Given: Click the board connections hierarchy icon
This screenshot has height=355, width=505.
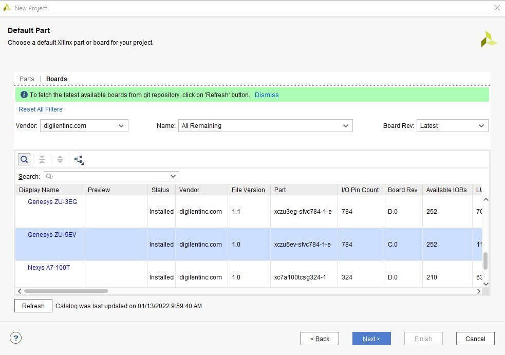Looking at the screenshot, I should click(x=79, y=160).
